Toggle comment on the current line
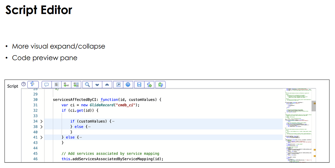 click(46, 84)
